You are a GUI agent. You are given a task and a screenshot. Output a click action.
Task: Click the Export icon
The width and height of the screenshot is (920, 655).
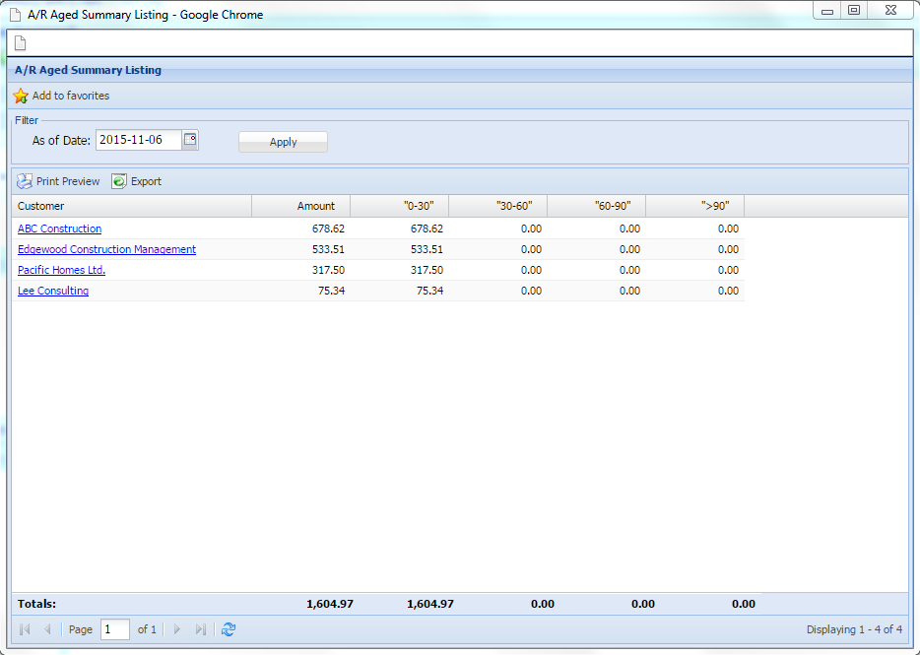119,181
